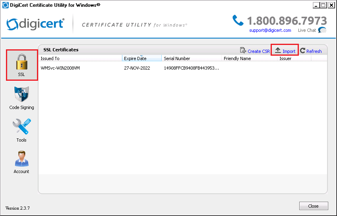This screenshot has width=337, height=216.
Task: Open the Account user icon
Action: click(21, 159)
